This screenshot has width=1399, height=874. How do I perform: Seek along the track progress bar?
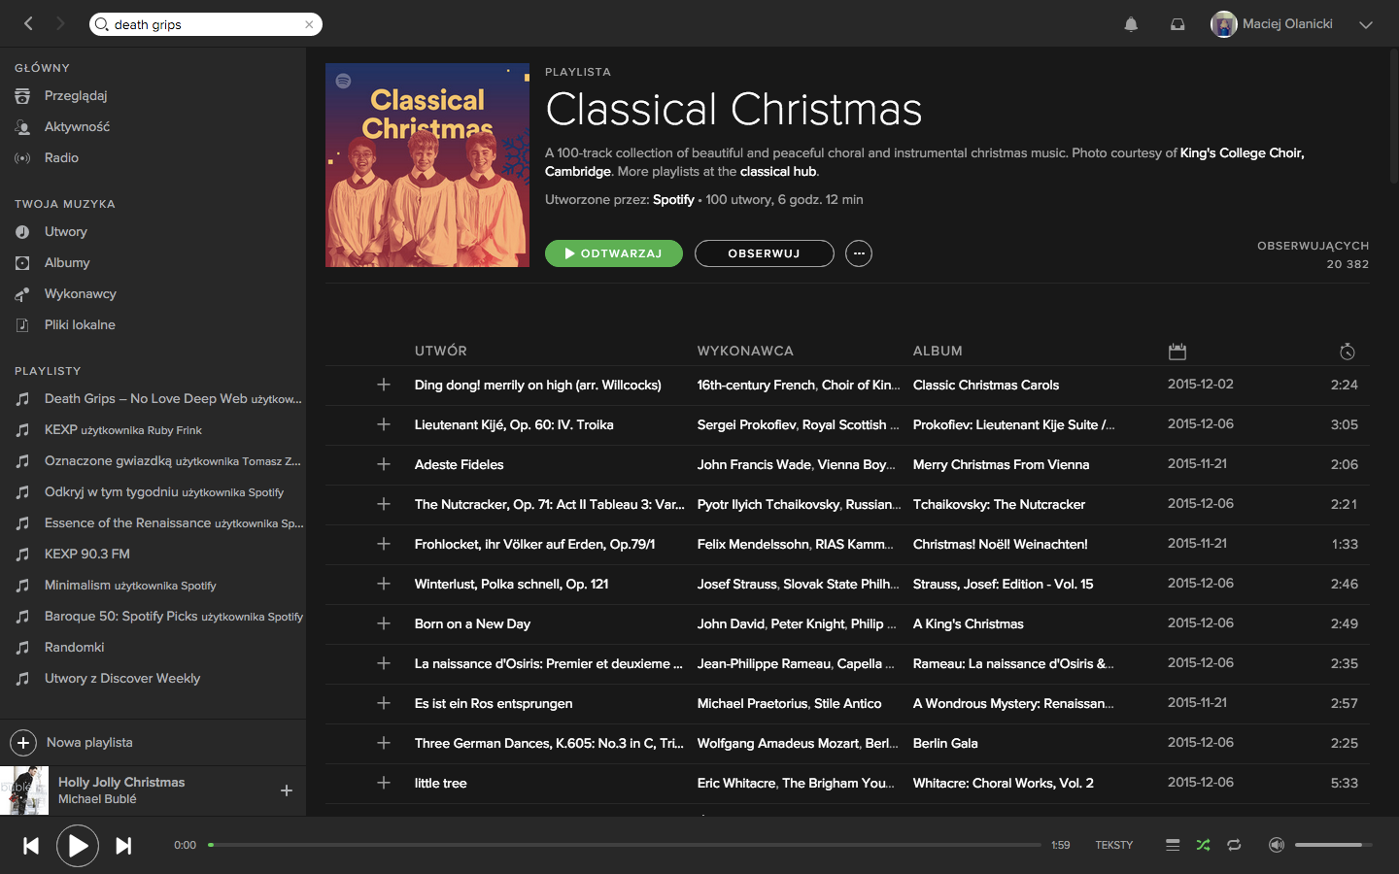tap(625, 845)
